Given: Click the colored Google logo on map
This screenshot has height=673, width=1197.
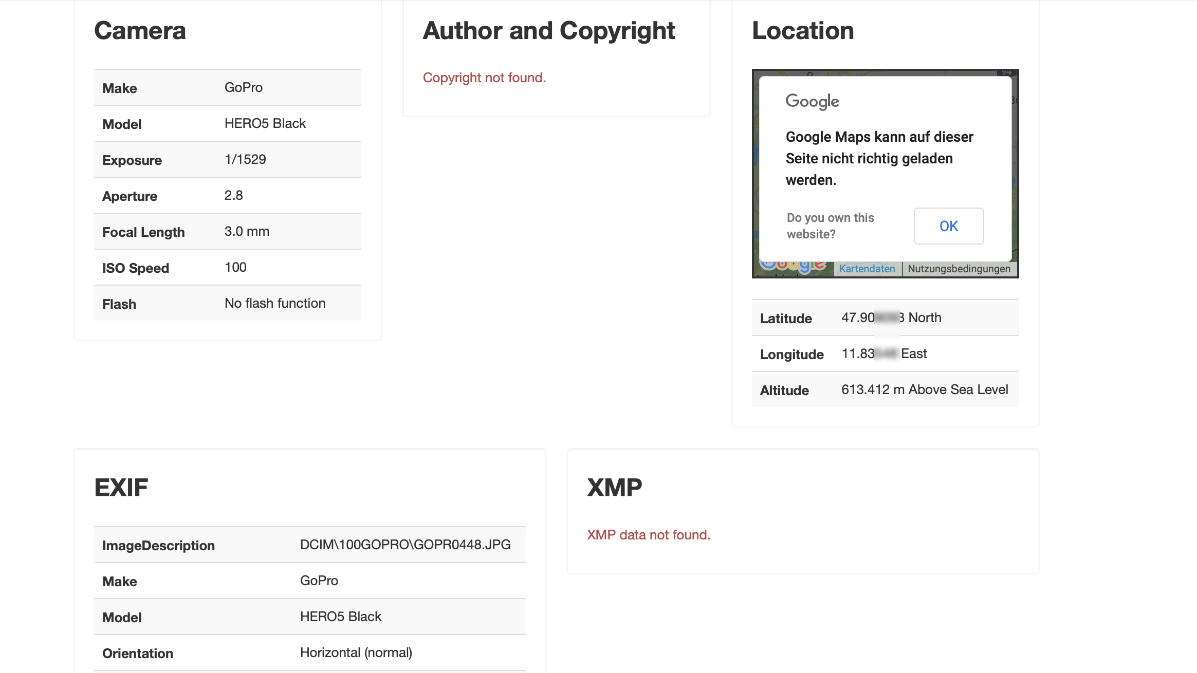Looking at the screenshot, I should tap(794, 266).
